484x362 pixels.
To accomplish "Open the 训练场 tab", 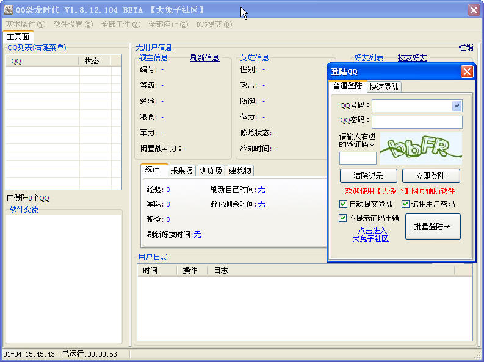I will pos(211,171).
